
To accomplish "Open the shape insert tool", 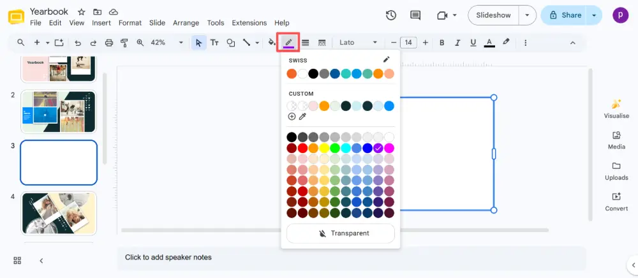I will 231,42.
